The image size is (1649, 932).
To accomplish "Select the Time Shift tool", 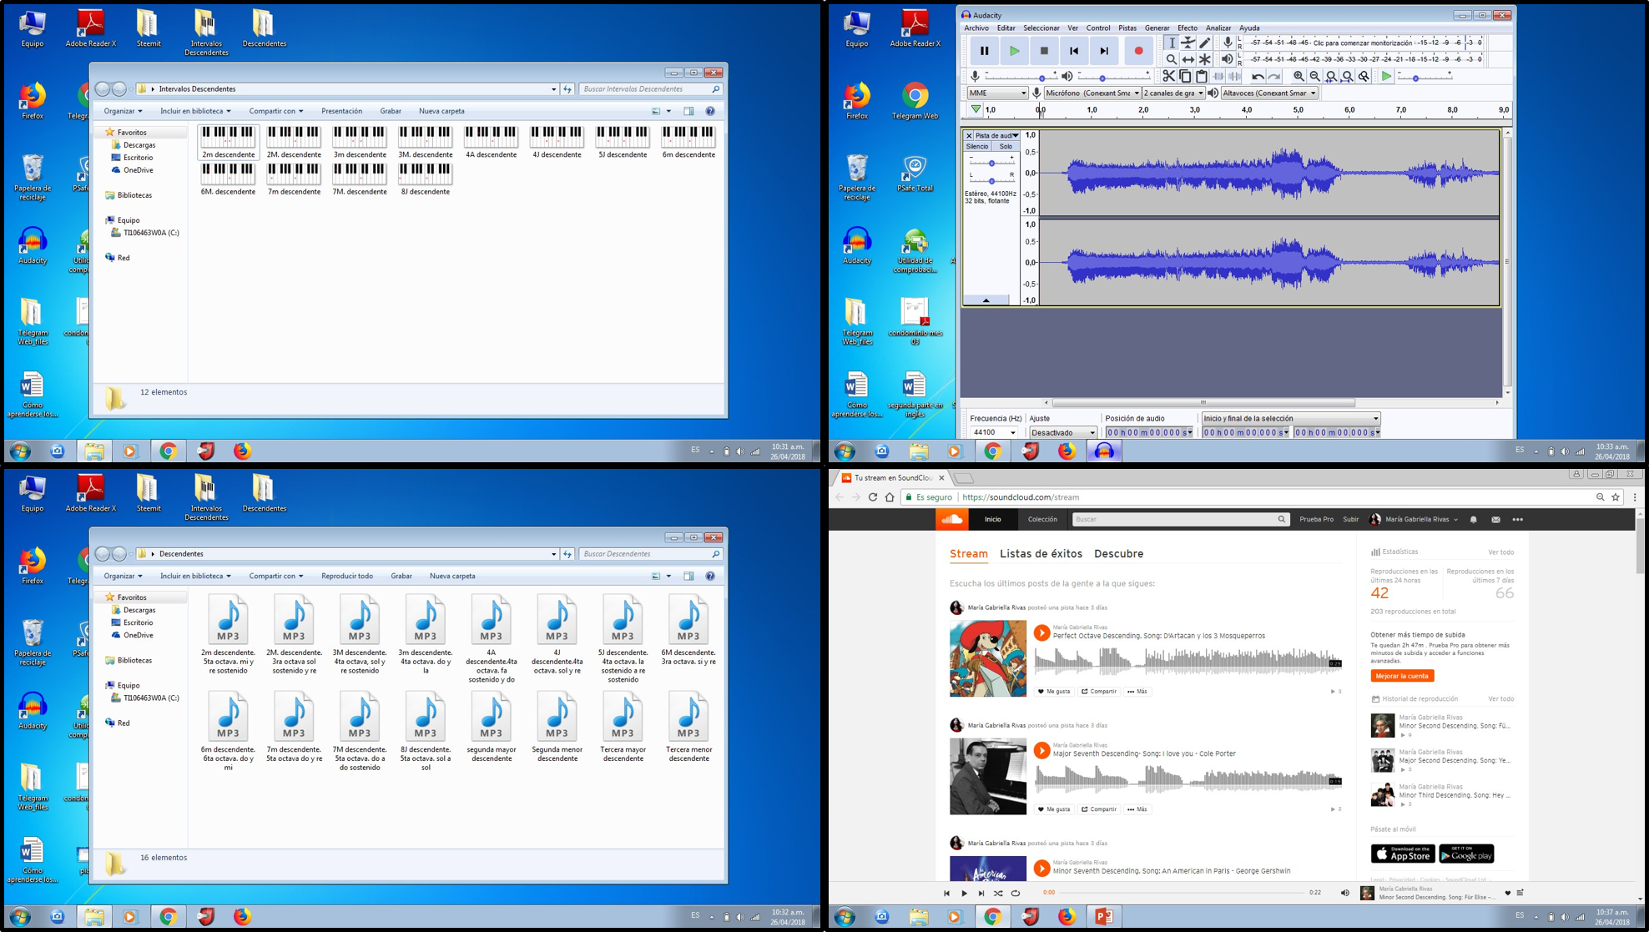I will click(1188, 60).
